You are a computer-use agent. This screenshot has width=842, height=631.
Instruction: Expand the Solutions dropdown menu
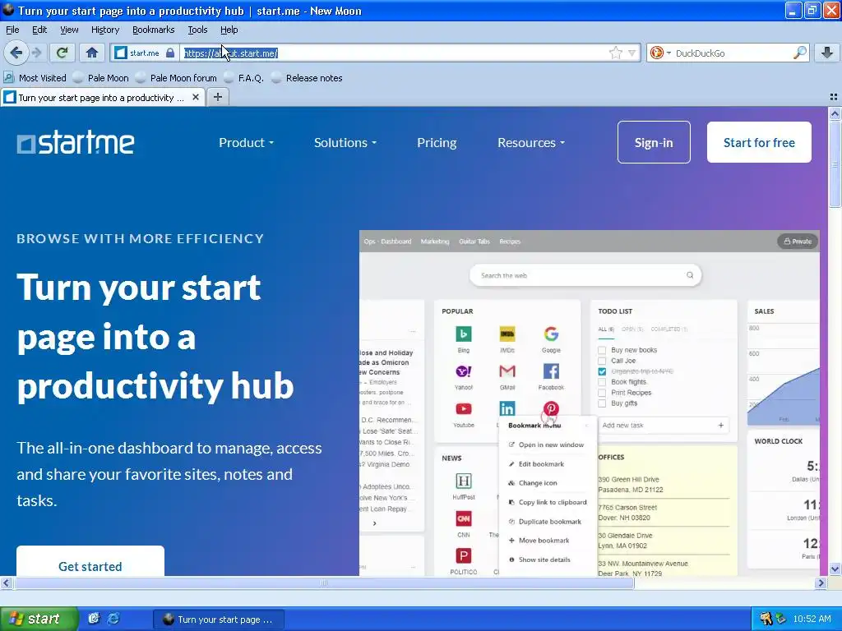coord(345,143)
